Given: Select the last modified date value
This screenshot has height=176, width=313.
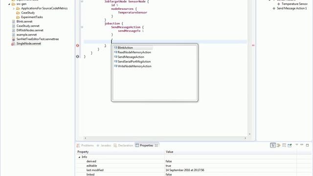Looking at the screenshot, I should (x=185, y=170).
